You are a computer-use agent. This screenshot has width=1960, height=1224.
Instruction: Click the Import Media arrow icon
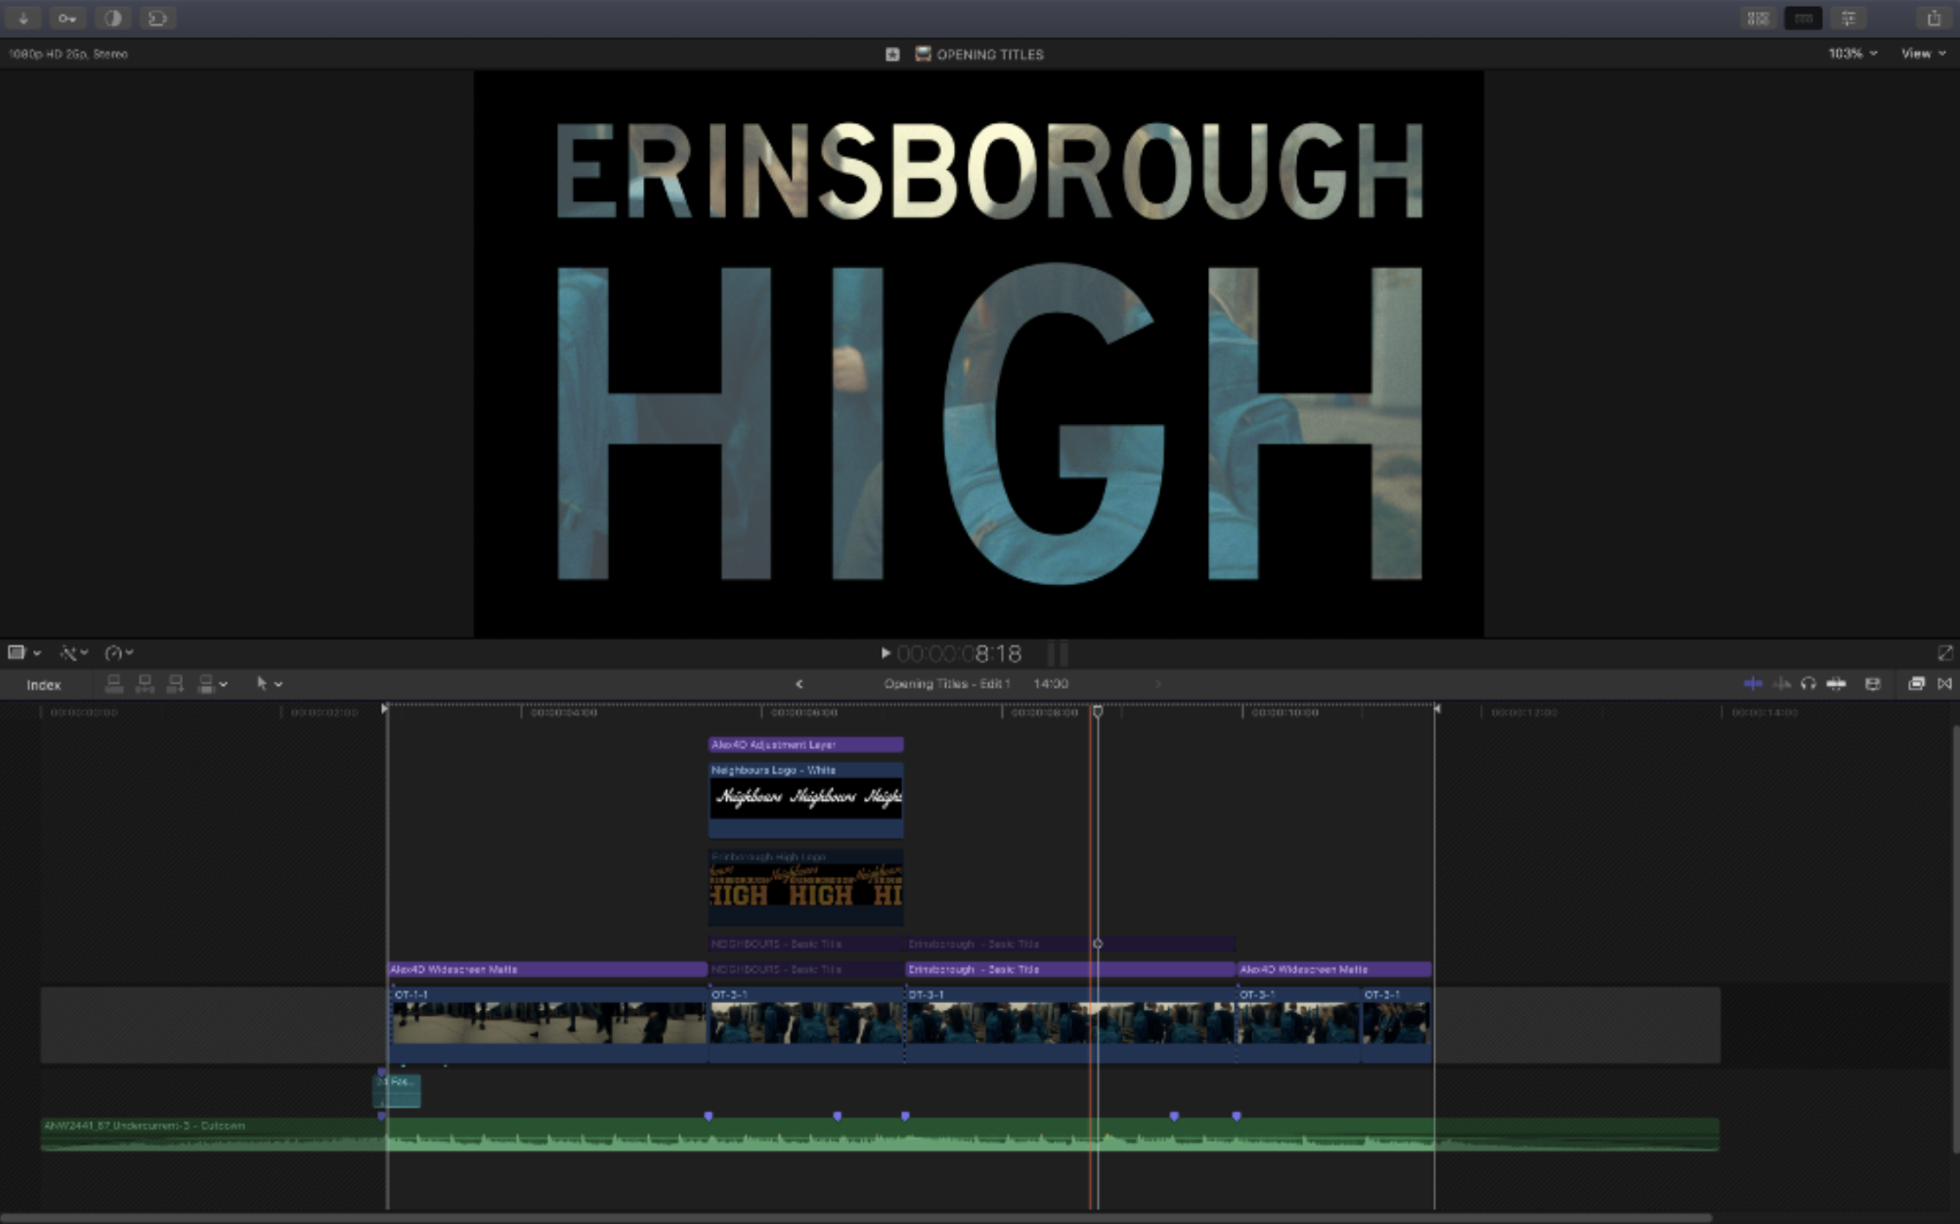pos(23,18)
